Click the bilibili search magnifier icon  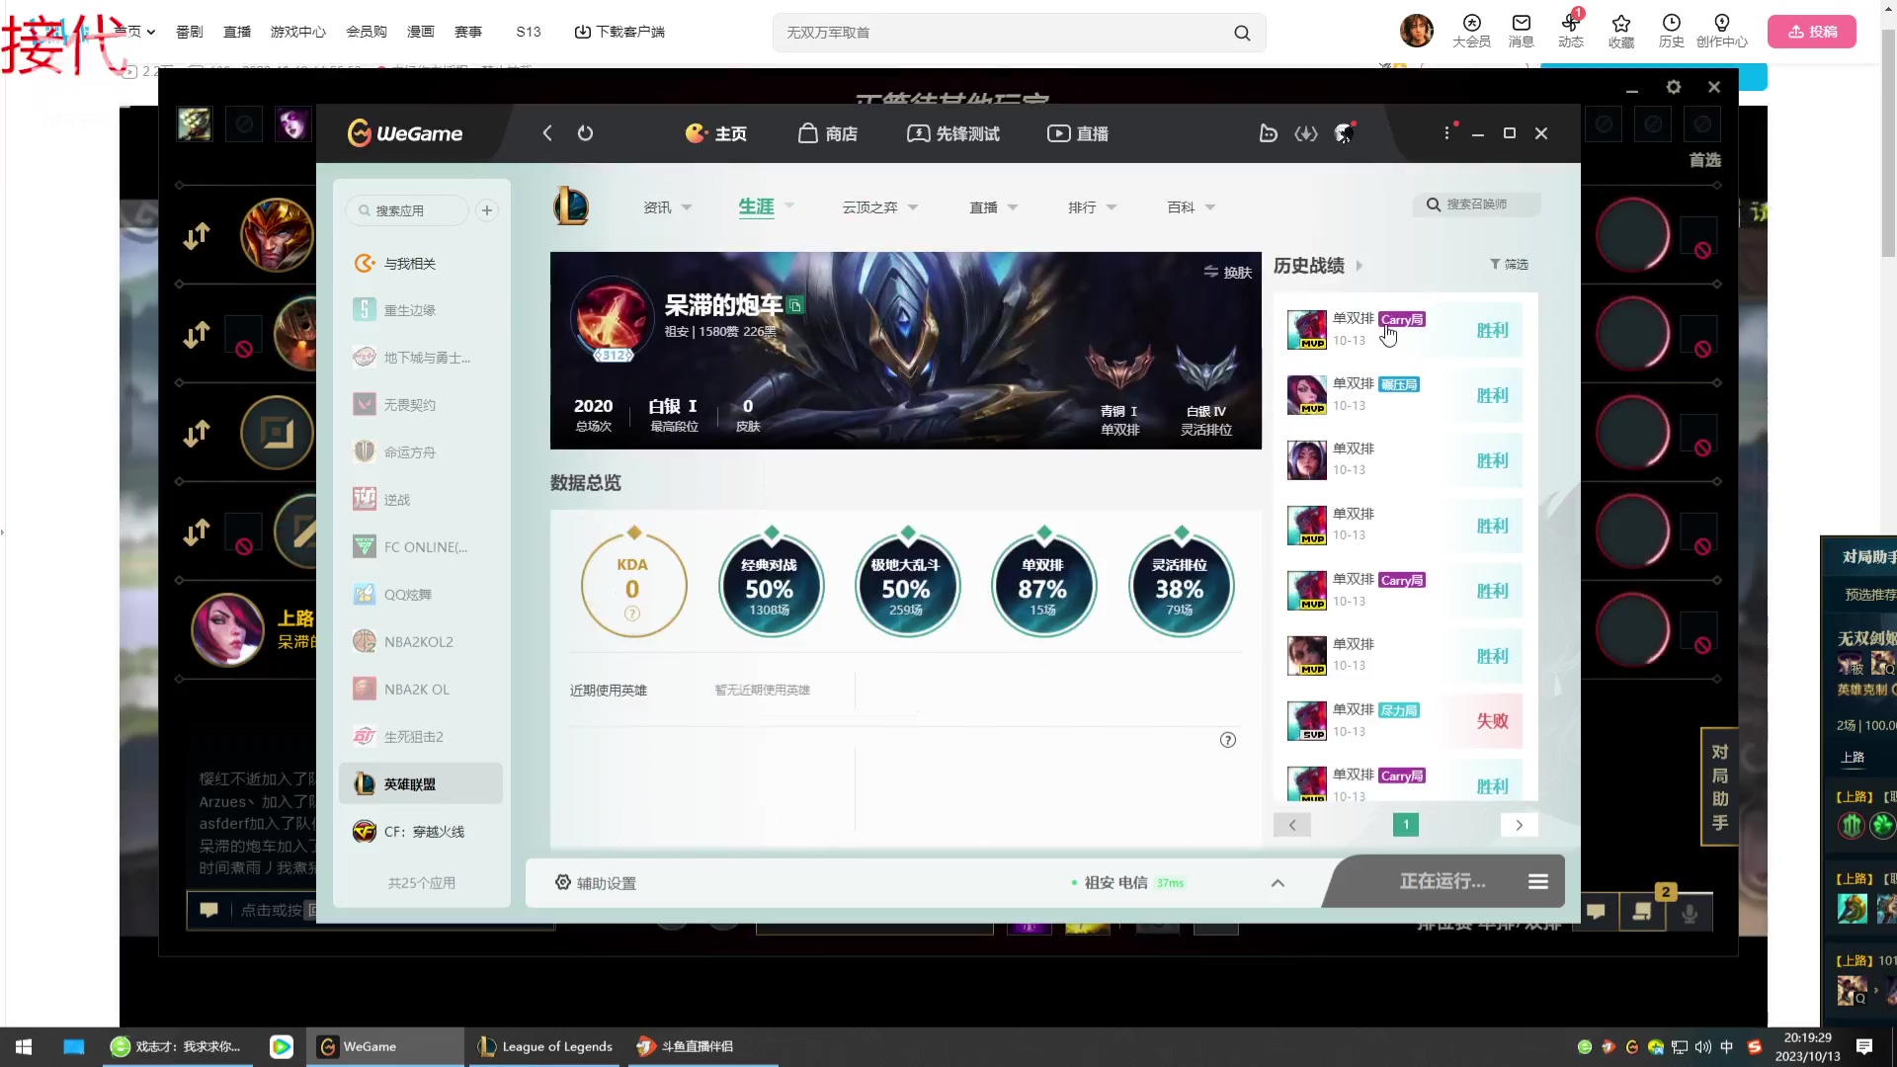[1242, 33]
